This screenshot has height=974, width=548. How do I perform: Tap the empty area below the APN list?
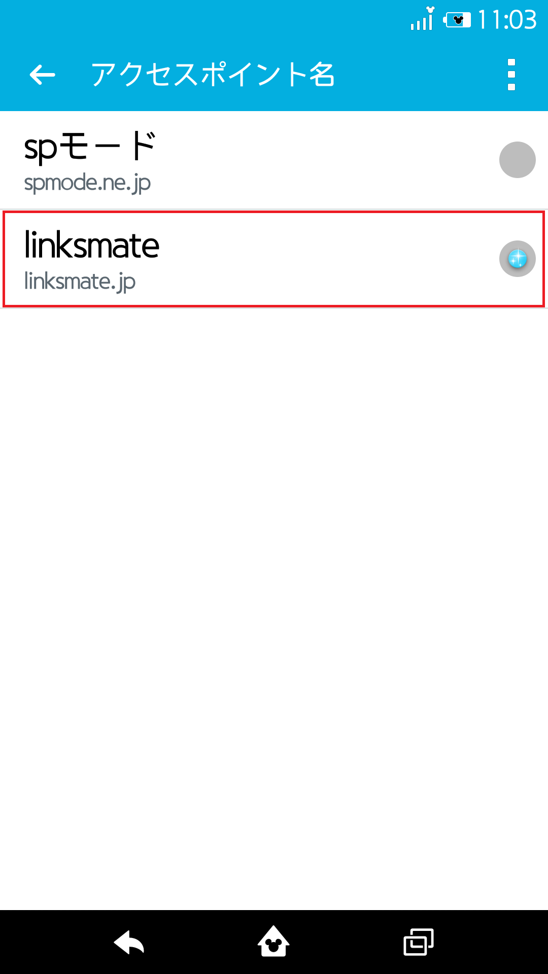click(x=274, y=609)
